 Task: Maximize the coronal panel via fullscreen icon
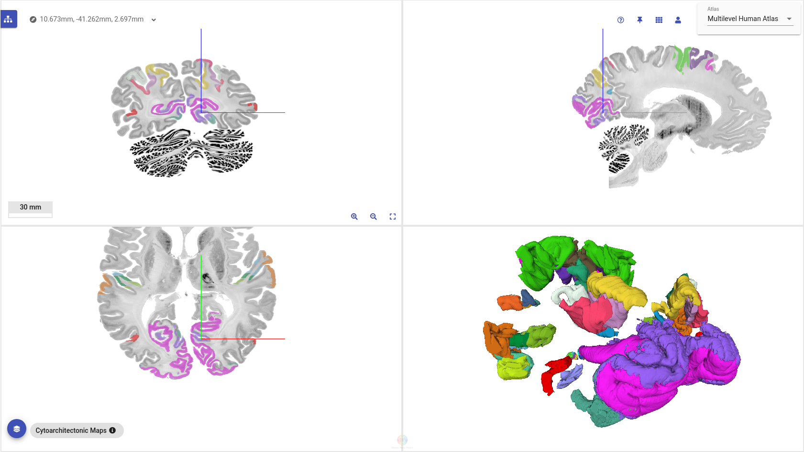(x=393, y=217)
